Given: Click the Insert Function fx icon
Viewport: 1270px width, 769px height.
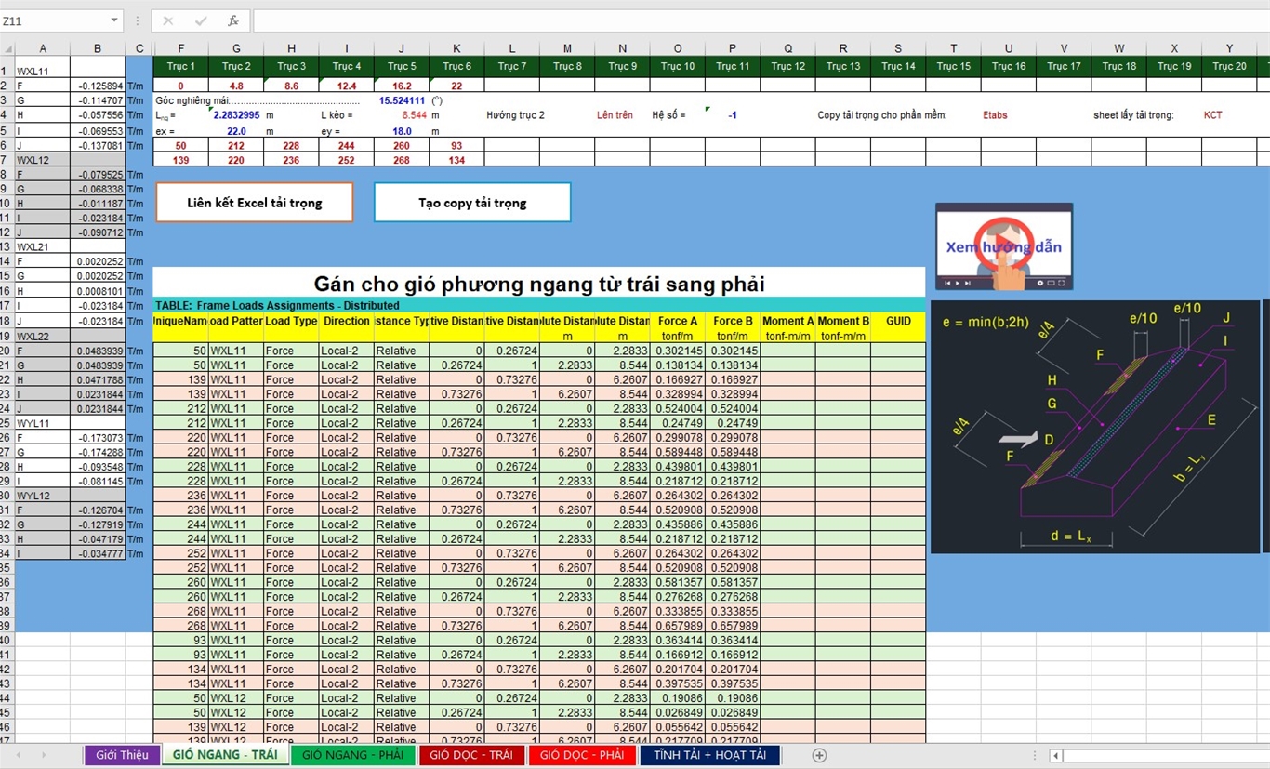Looking at the screenshot, I should (x=232, y=20).
